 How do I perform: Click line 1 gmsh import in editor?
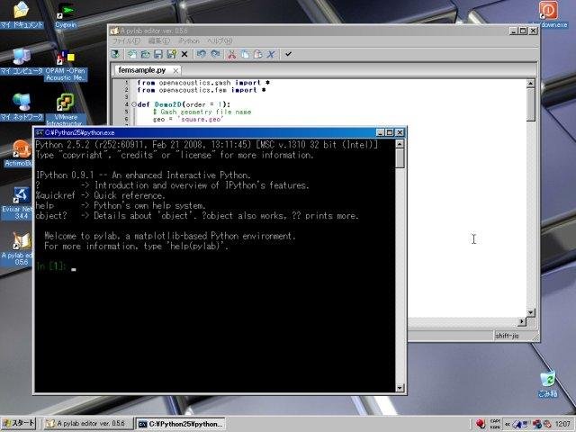coord(203,83)
